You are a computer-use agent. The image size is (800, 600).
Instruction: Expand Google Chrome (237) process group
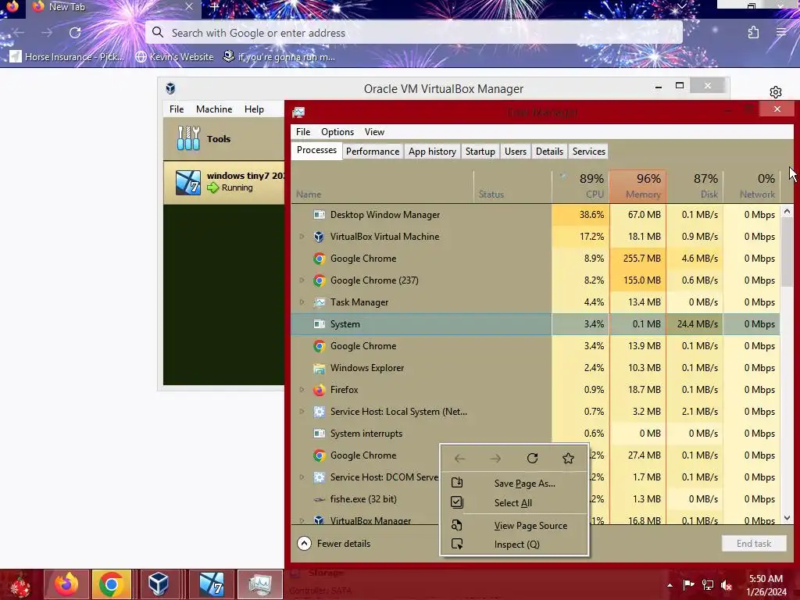(x=302, y=280)
